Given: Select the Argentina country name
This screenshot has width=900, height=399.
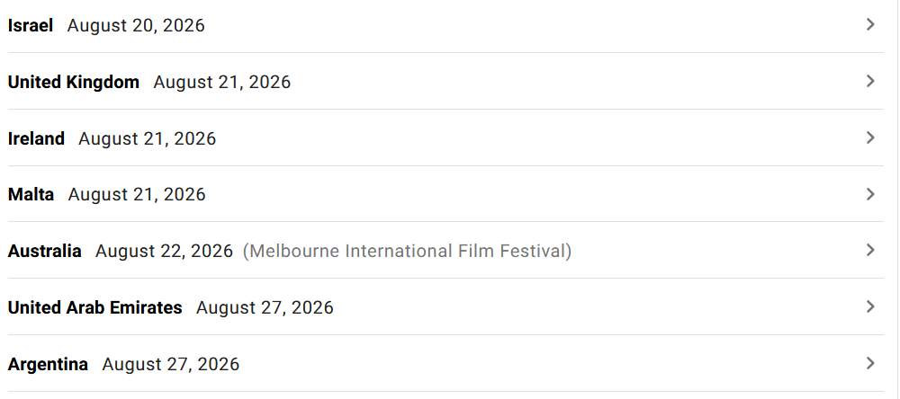Looking at the screenshot, I should (x=48, y=365).
